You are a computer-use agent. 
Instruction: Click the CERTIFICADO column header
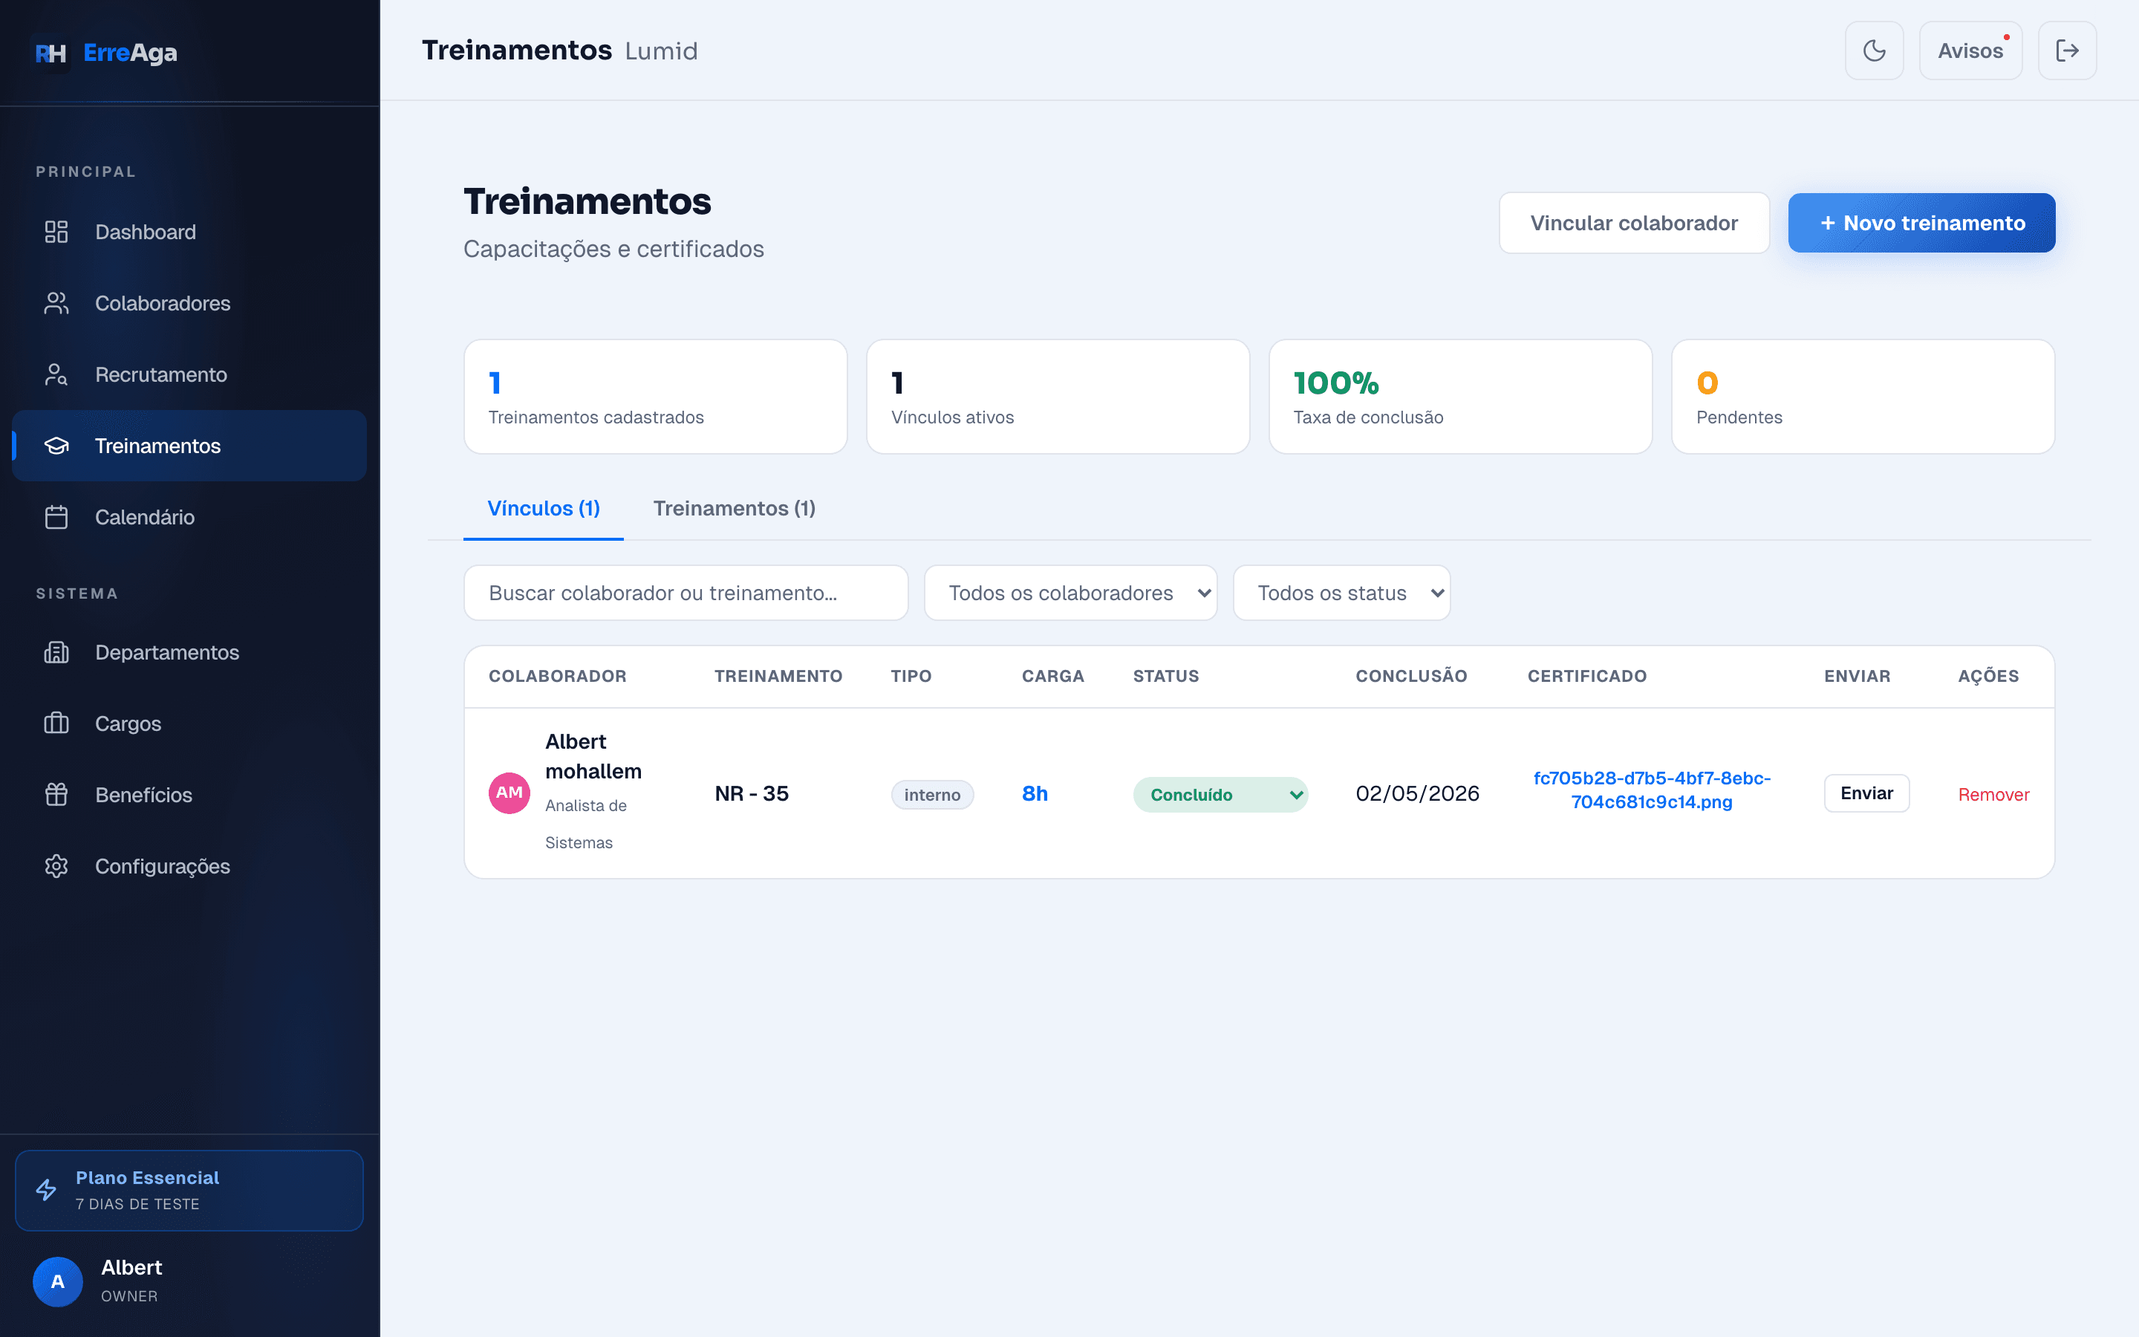click(1586, 677)
